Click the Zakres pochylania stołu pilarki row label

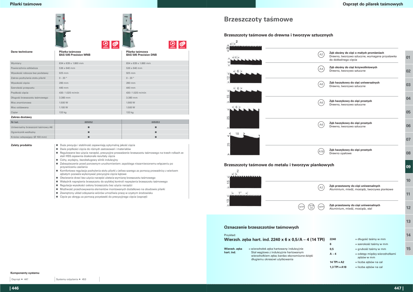28,78
